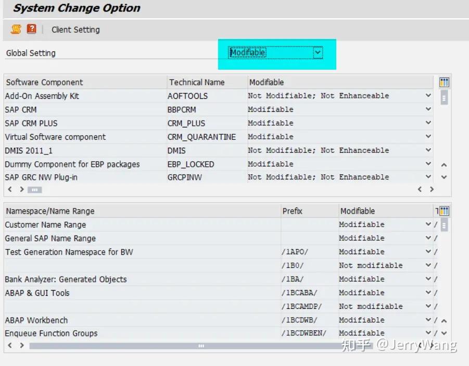
Task: Open the help icon on the toolbar
Action: pyautogui.click(x=31, y=29)
